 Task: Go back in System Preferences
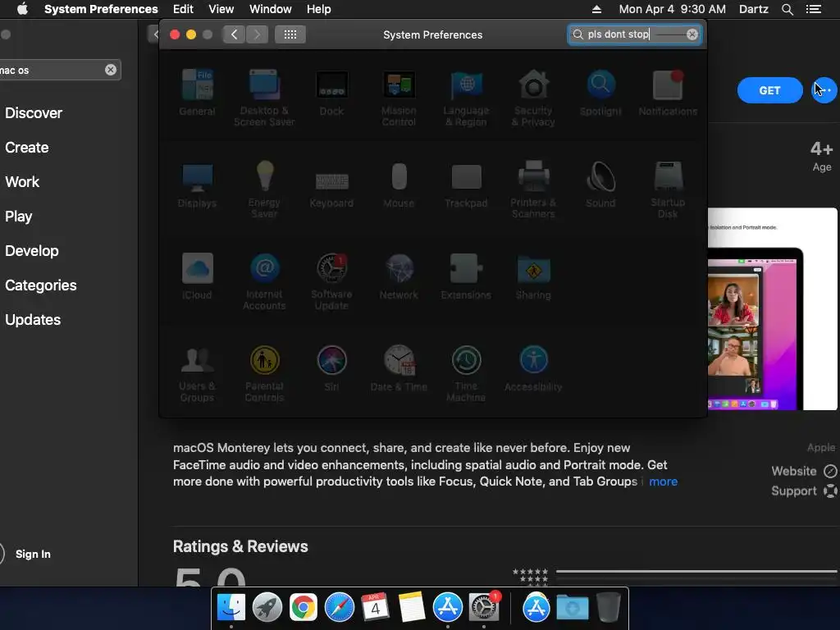234,34
